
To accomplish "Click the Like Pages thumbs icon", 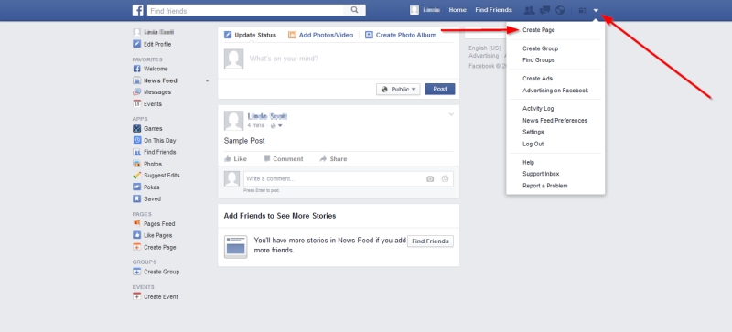I will pos(136,235).
